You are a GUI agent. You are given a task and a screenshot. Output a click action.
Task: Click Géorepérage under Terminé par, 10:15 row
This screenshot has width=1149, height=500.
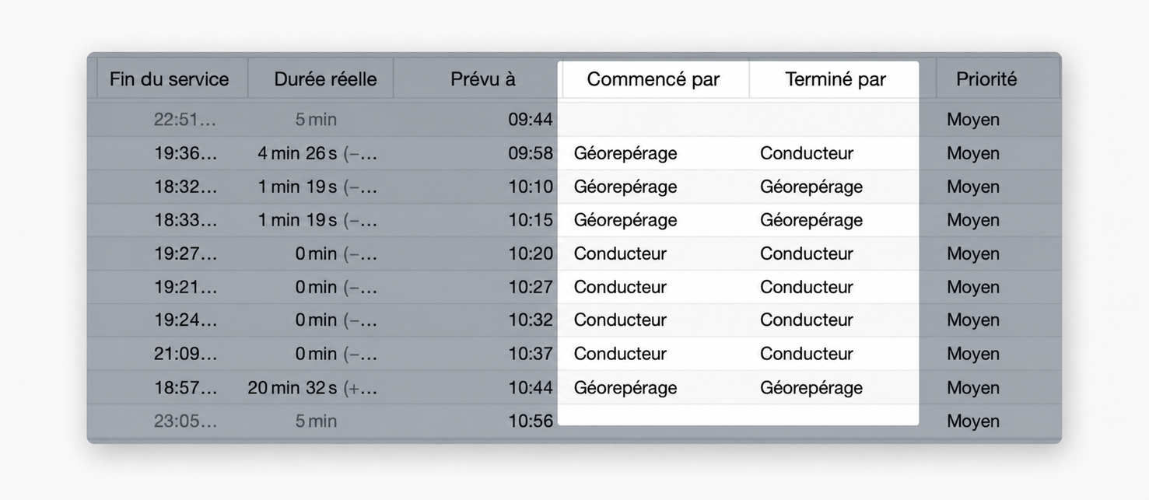tap(811, 220)
